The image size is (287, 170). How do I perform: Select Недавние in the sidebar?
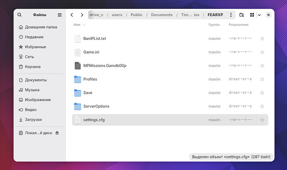[x=35, y=37]
